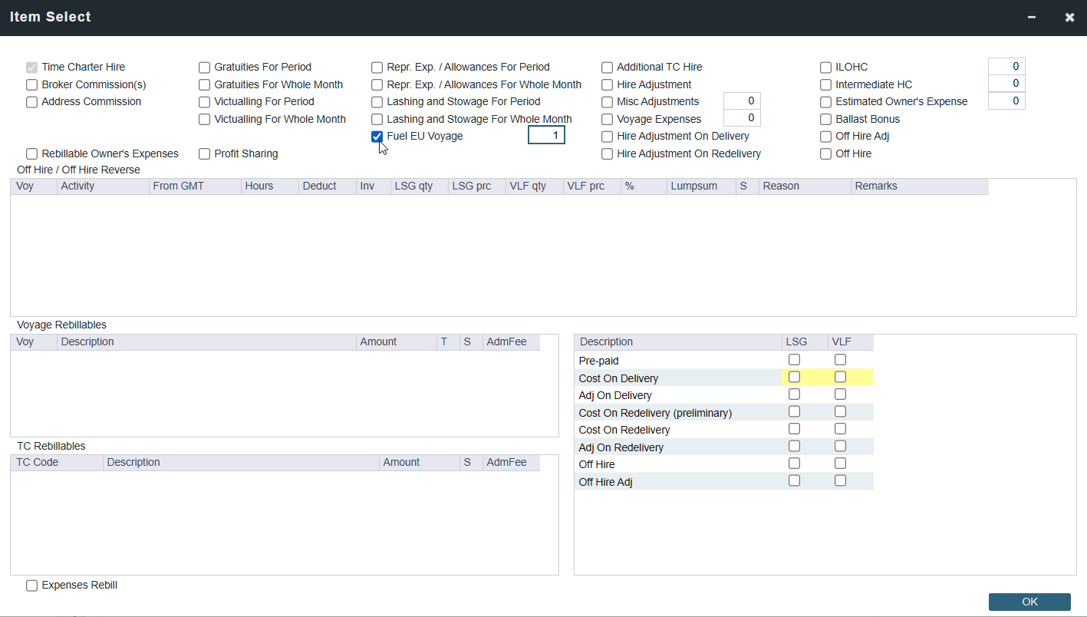The width and height of the screenshot is (1087, 617).
Task: Enable Hire Adjustment On Redelivery
Action: [607, 153]
